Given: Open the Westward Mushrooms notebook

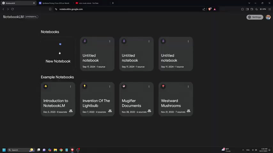Looking at the screenshot, I should click(176, 99).
